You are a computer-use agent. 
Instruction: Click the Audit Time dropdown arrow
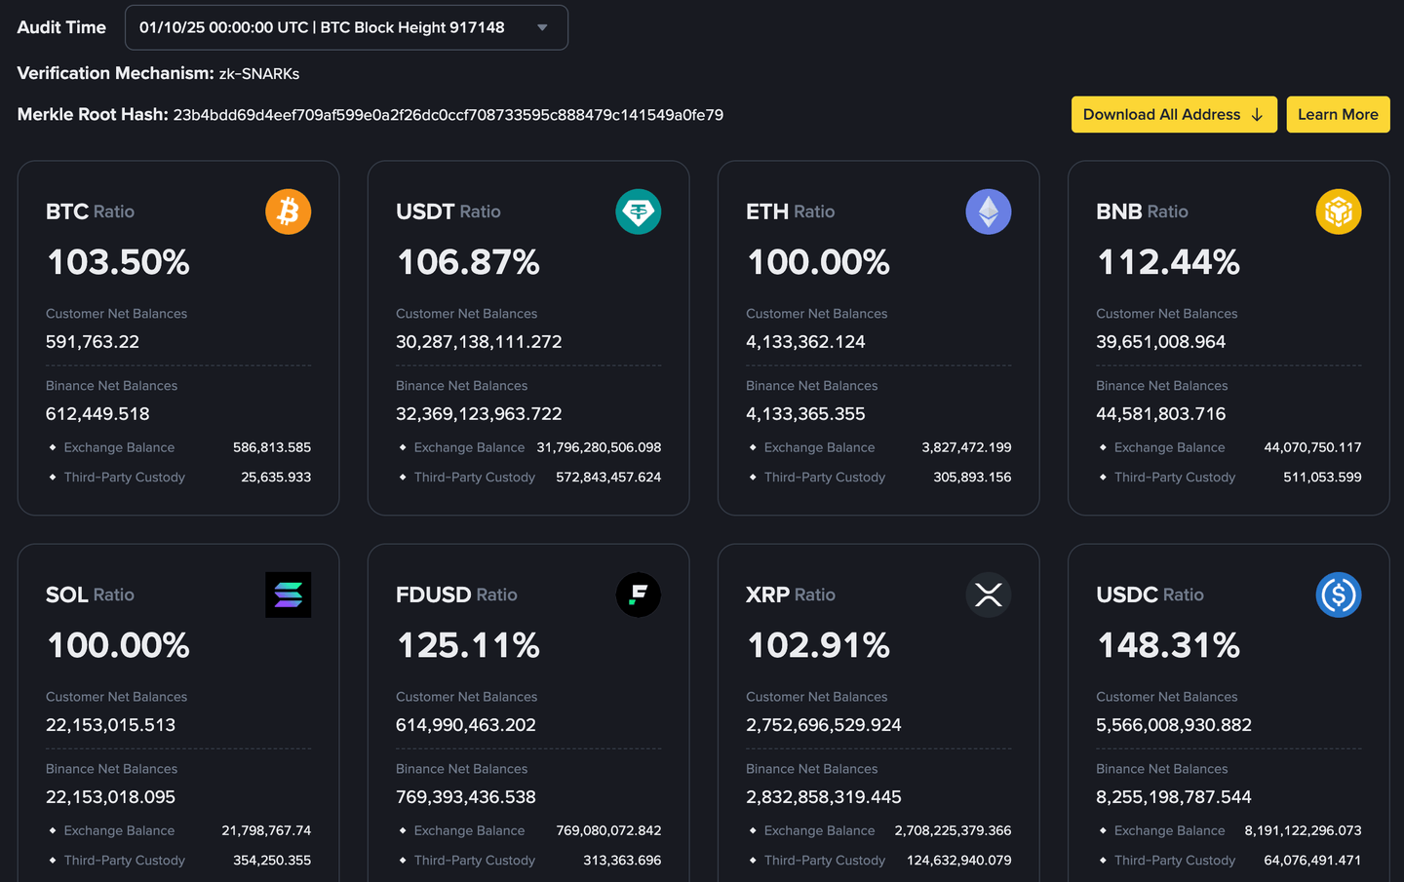point(542,27)
